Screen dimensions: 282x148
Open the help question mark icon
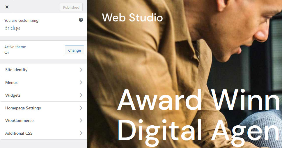[81, 20]
